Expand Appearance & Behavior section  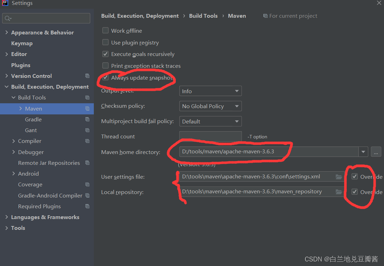click(7, 32)
